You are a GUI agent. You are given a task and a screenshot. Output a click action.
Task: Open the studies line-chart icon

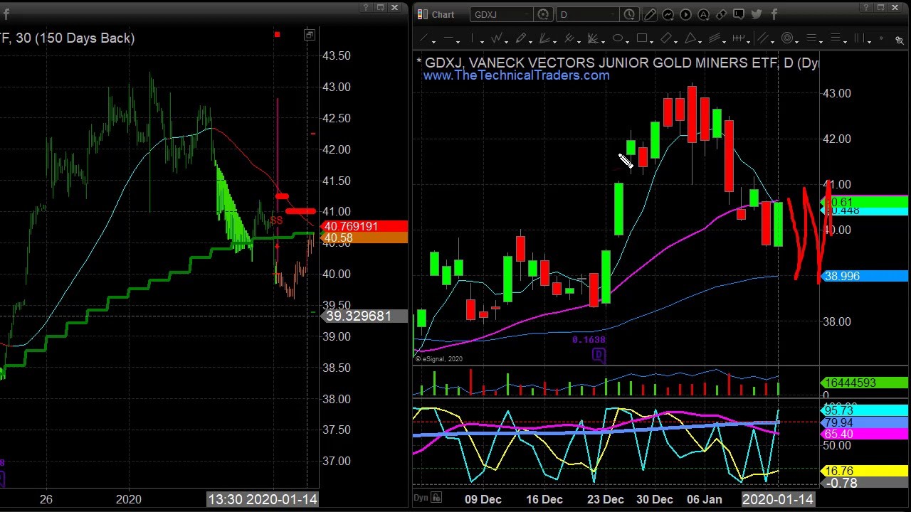[x=668, y=14]
